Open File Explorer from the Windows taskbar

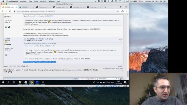20,82
